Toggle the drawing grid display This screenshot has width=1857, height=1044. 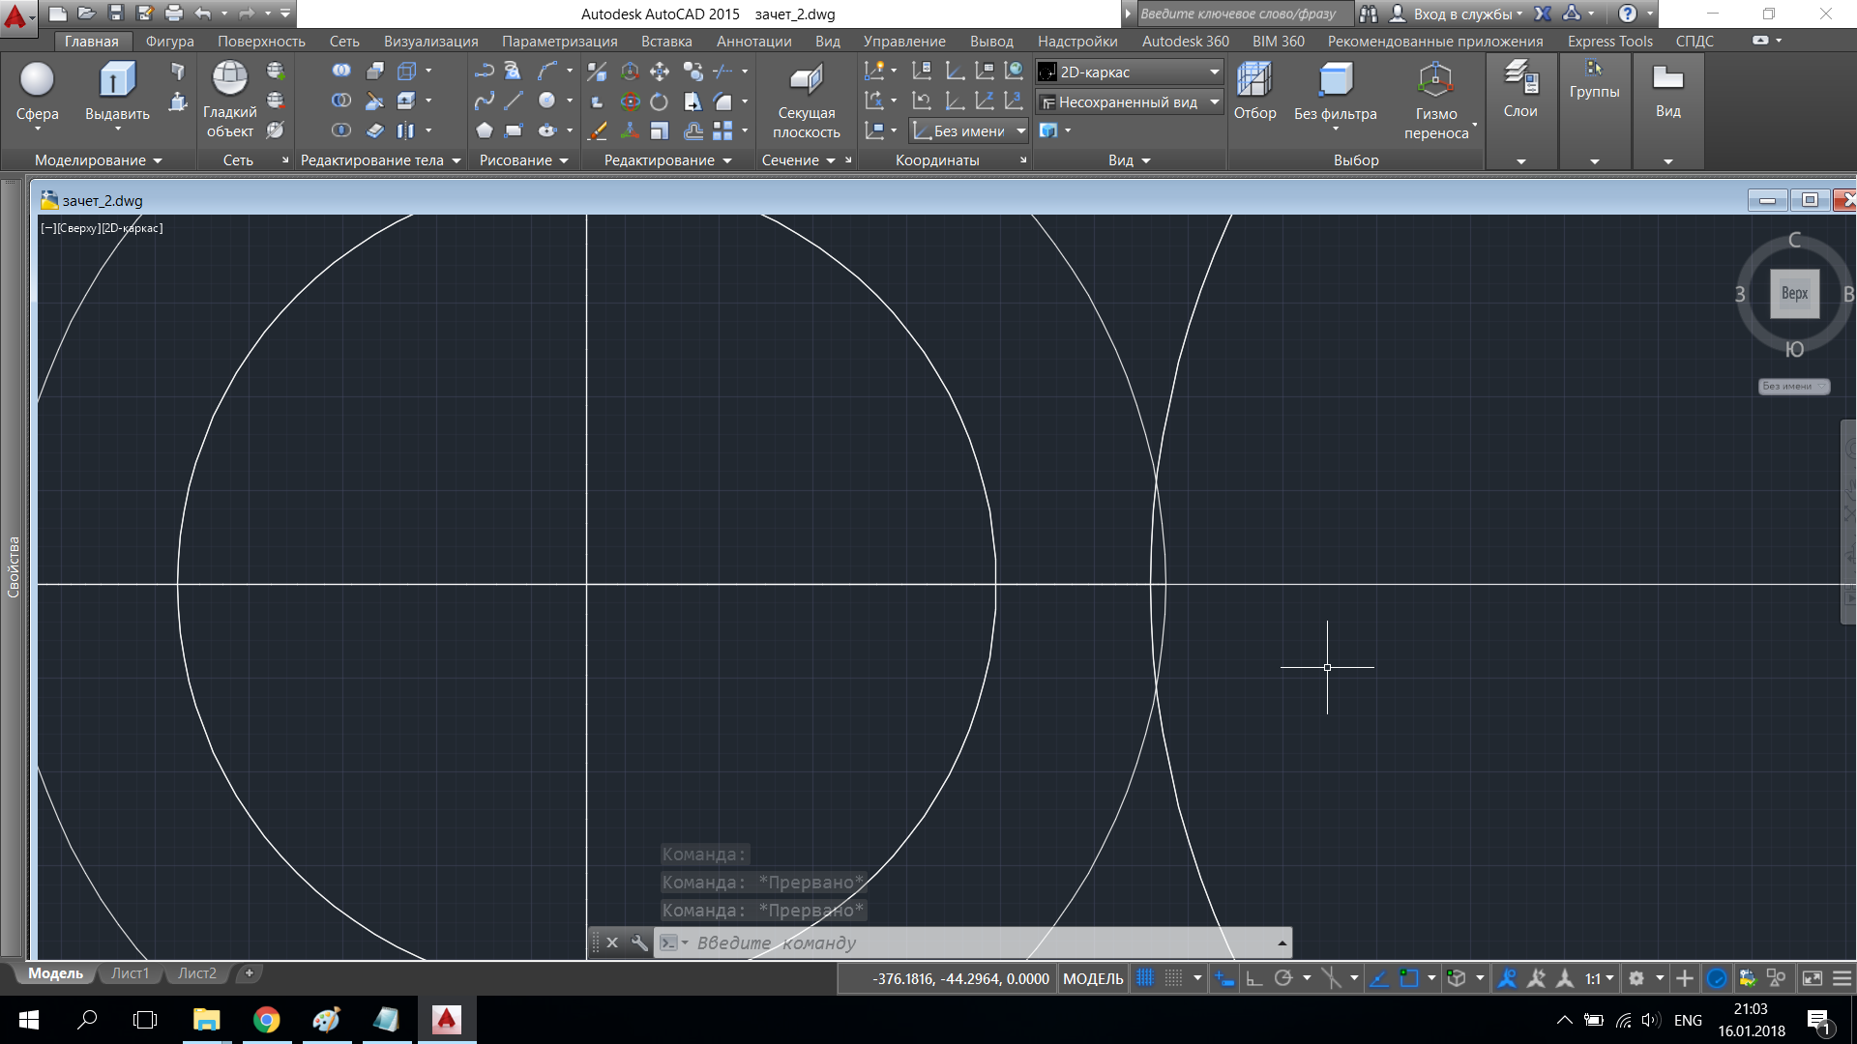(x=1145, y=978)
